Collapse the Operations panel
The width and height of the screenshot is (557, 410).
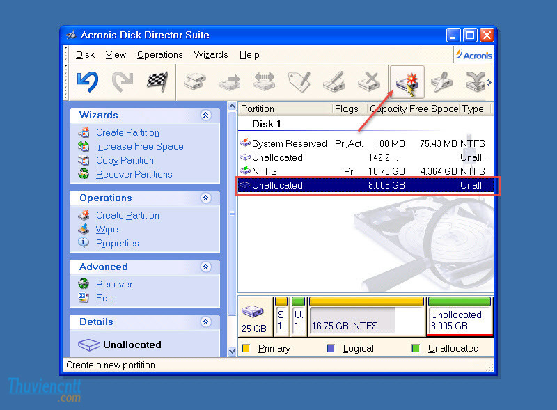coord(206,198)
